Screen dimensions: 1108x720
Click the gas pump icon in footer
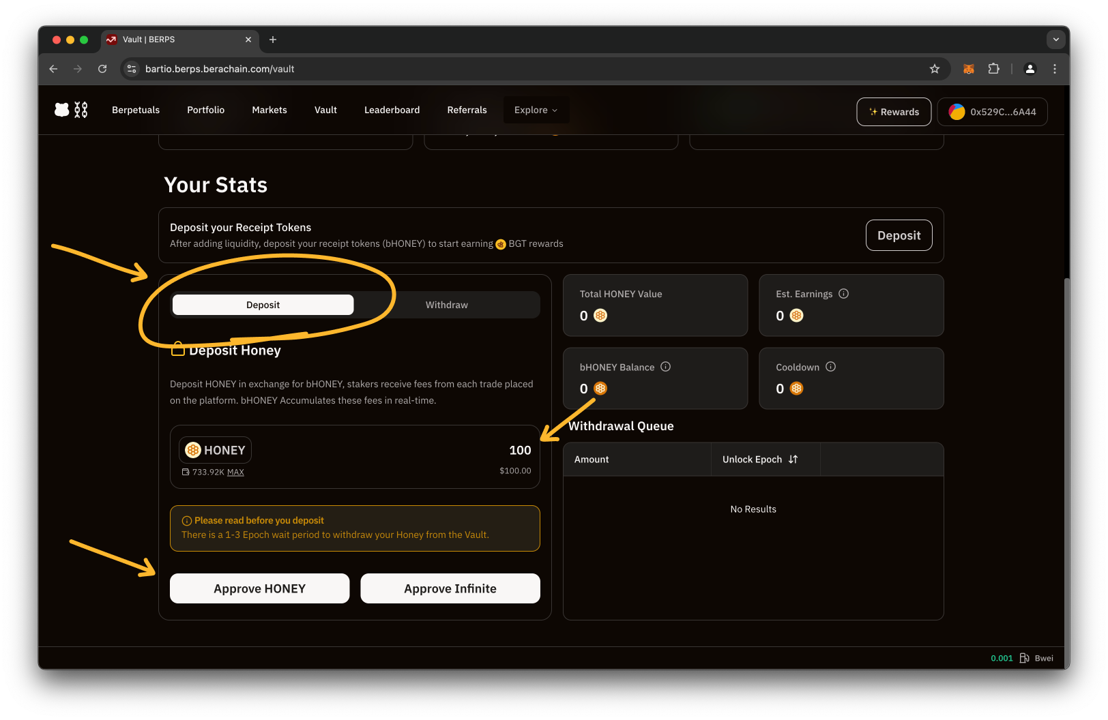tap(1025, 658)
